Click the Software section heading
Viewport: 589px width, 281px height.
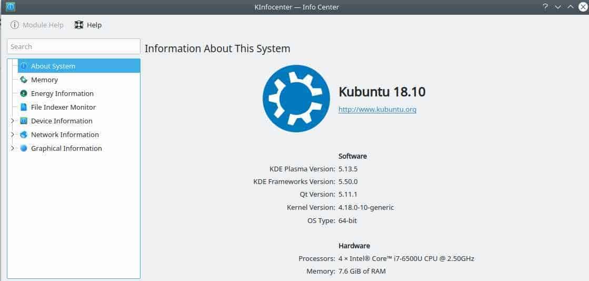tap(353, 156)
